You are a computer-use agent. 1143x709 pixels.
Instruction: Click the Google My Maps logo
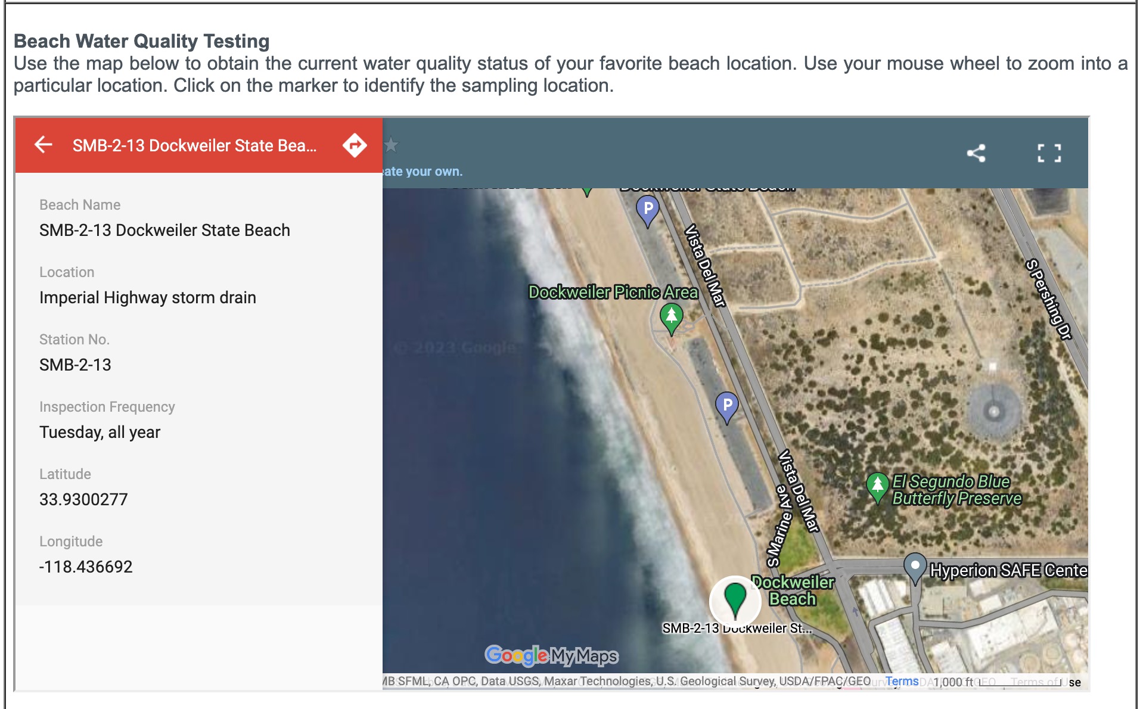click(x=551, y=656)
